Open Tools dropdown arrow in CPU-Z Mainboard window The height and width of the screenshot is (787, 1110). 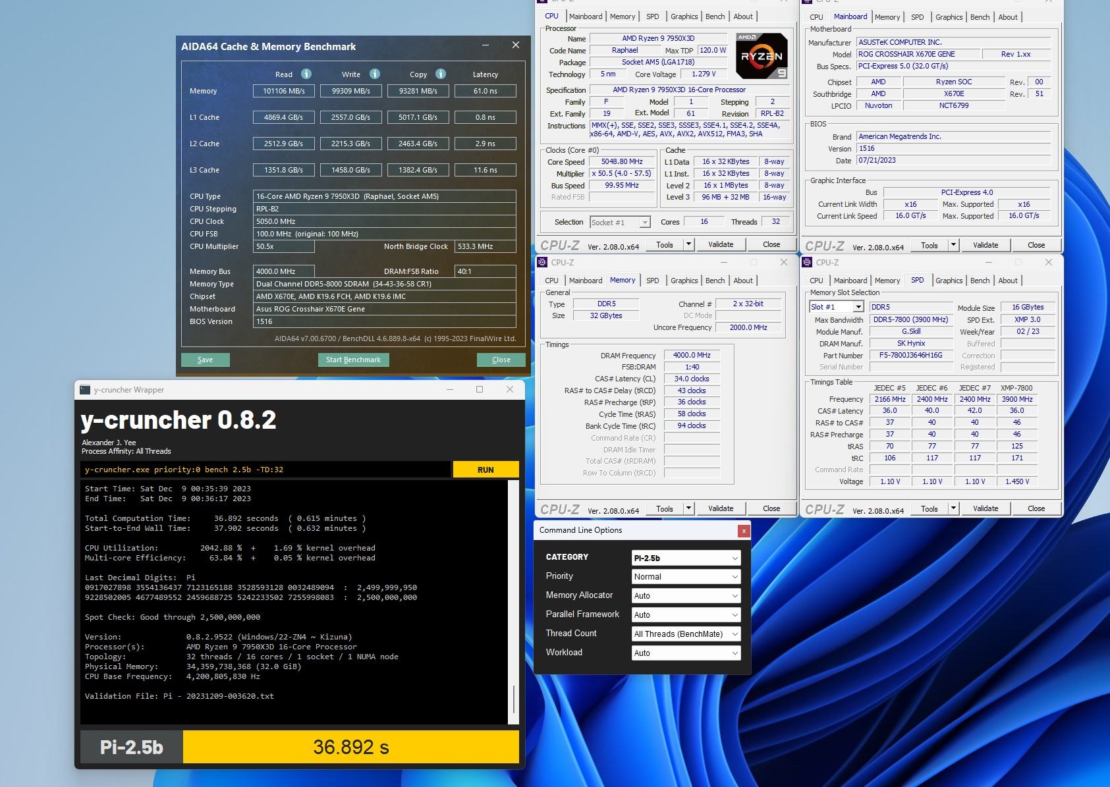pos(953,245)
